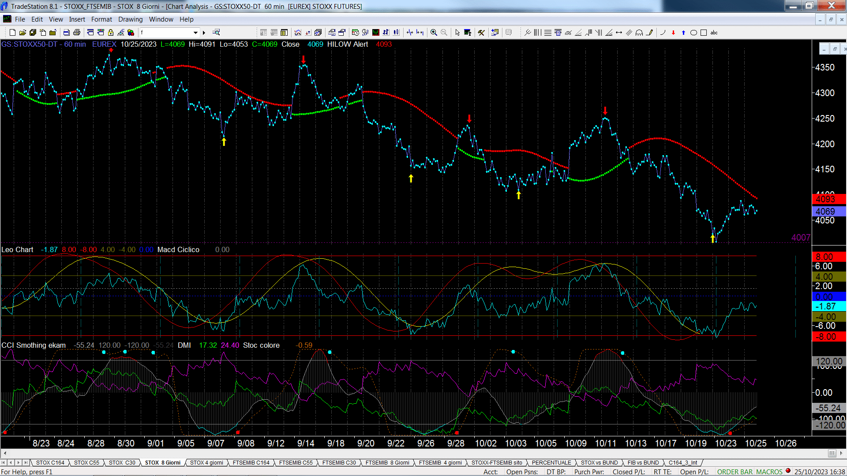Select the rectangle drawing tool
847x476 pixels.
click(704, 33)
